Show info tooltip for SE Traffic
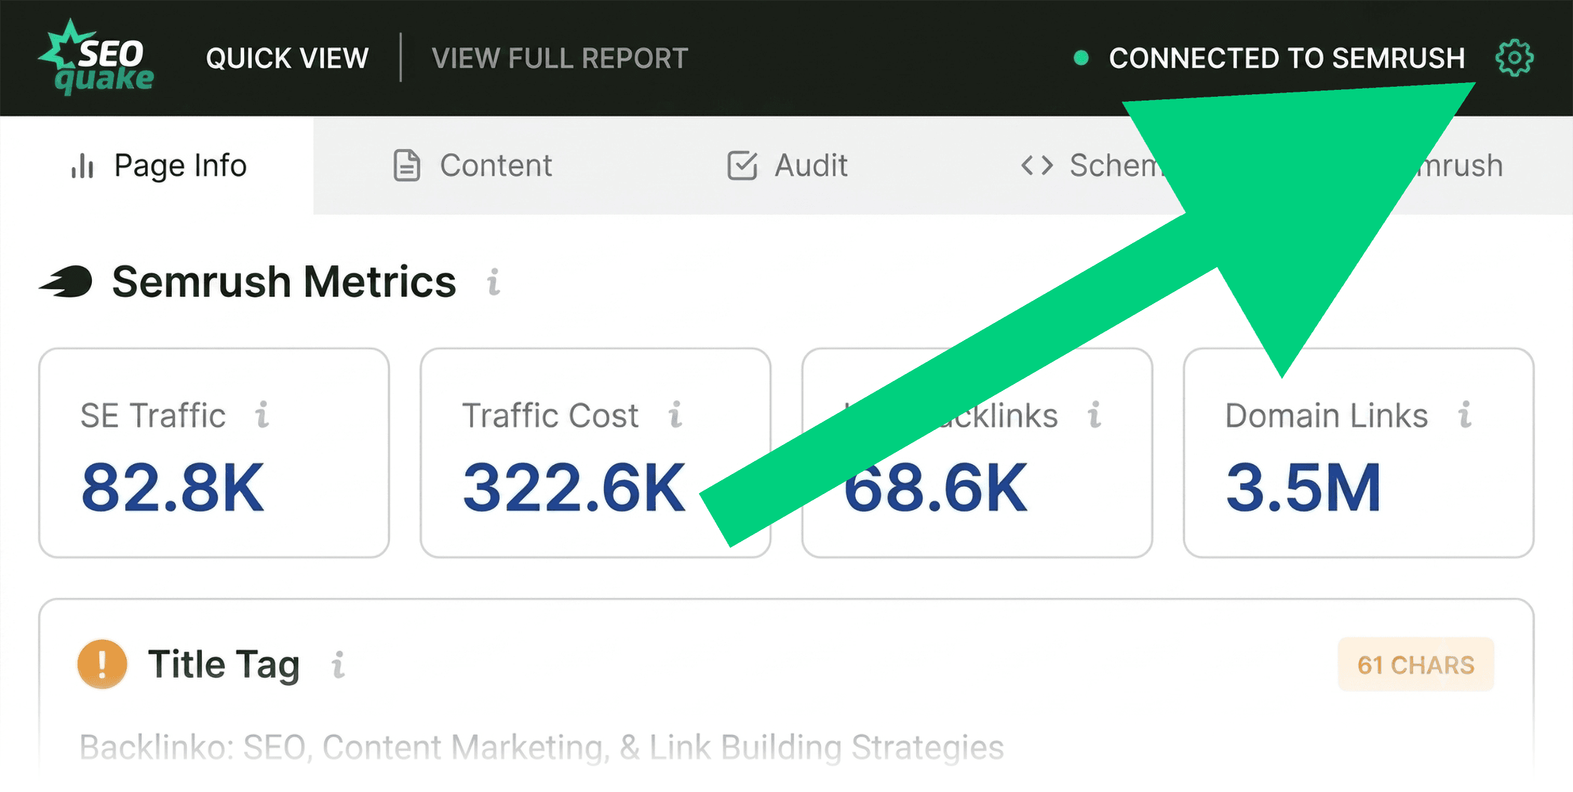 tap(262, 415)
